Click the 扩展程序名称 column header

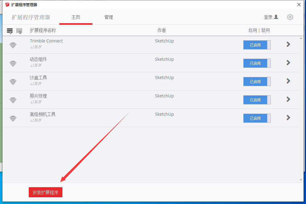click(x=43, y=31)
